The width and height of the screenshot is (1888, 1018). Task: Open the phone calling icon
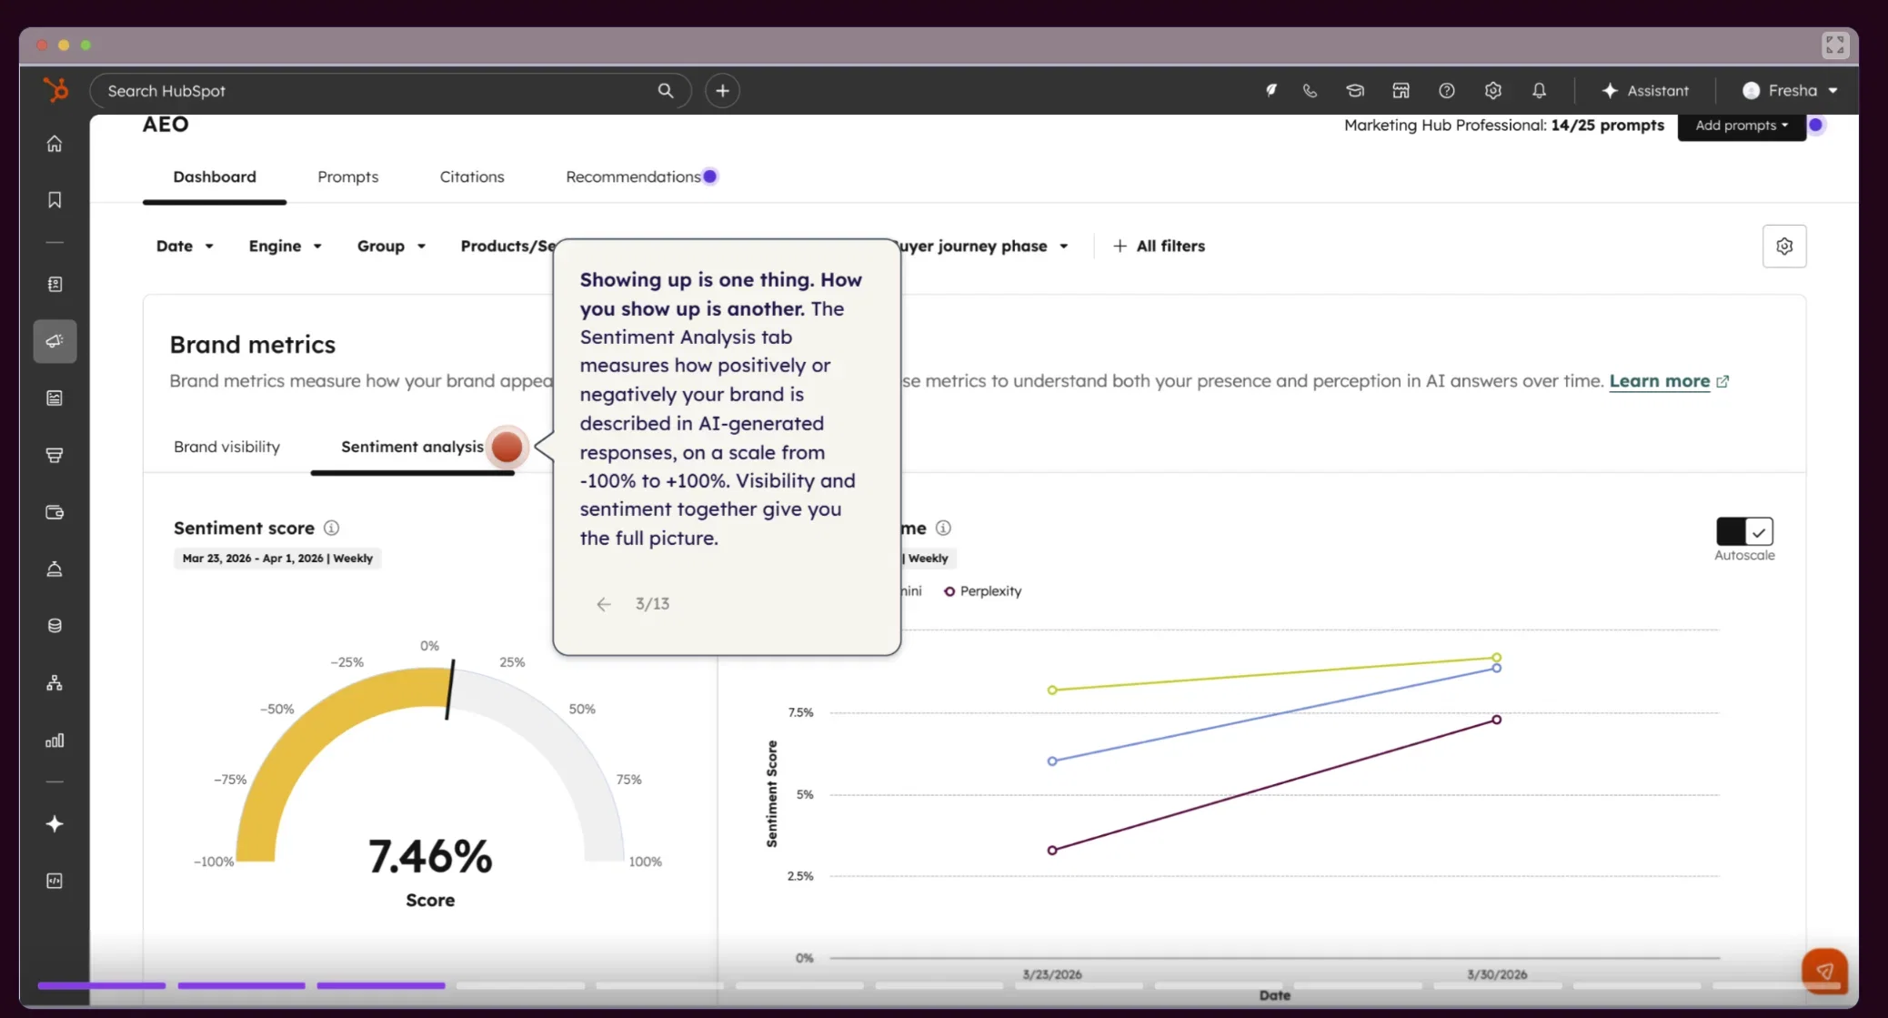tap(1310, 91)
